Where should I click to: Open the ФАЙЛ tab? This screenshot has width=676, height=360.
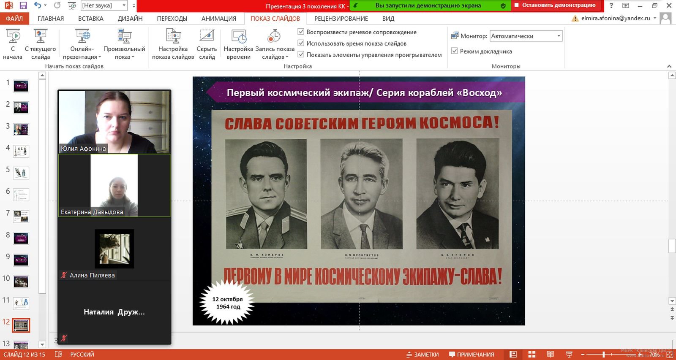click(14, 19)
